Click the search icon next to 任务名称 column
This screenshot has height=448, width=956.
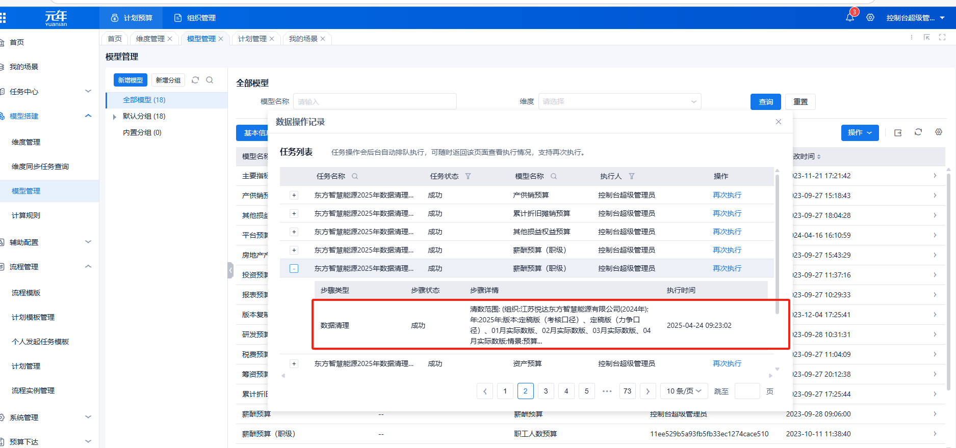pyautogui.click(x=355, y=176)
